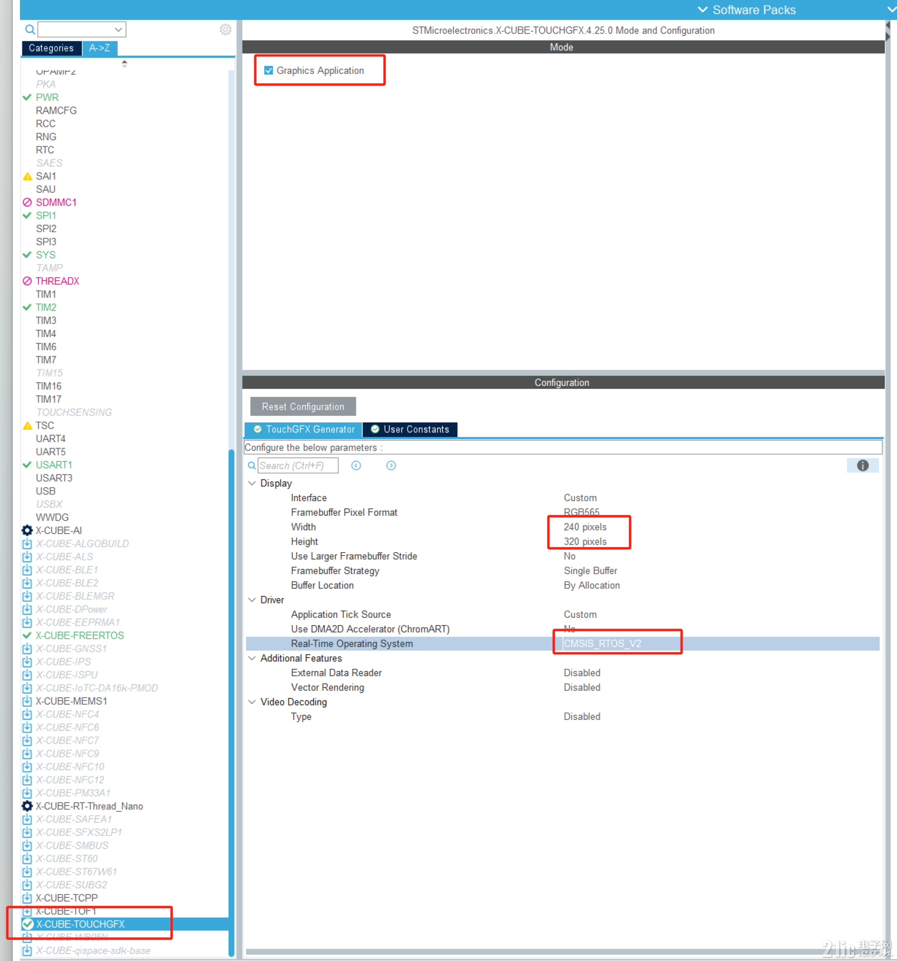Viewport: 897px width, 961px height.
Task: Select X-CUBE-FREERTOS in the category list
Action: 80,635
